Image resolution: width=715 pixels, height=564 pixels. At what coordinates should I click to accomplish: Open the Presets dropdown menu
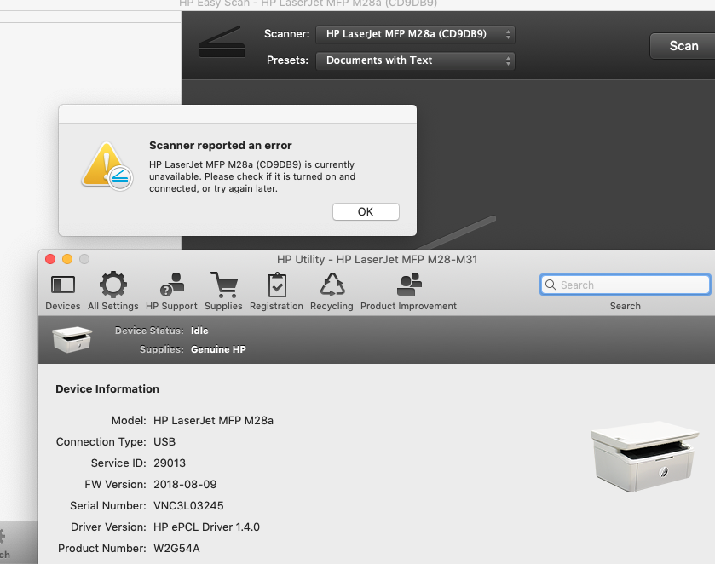(x=415, y=60)
